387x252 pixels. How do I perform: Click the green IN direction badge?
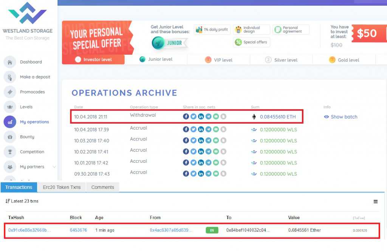coord(212,230)
